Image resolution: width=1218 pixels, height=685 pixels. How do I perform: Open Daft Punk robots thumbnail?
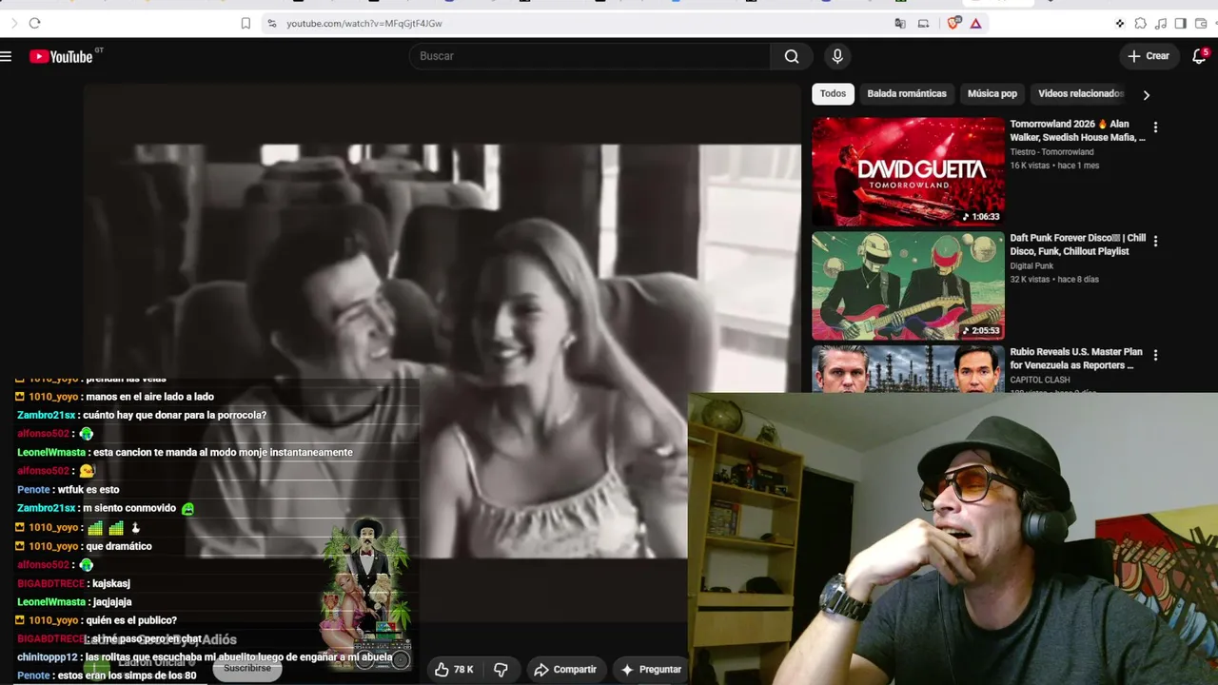(x=908, y=285)
